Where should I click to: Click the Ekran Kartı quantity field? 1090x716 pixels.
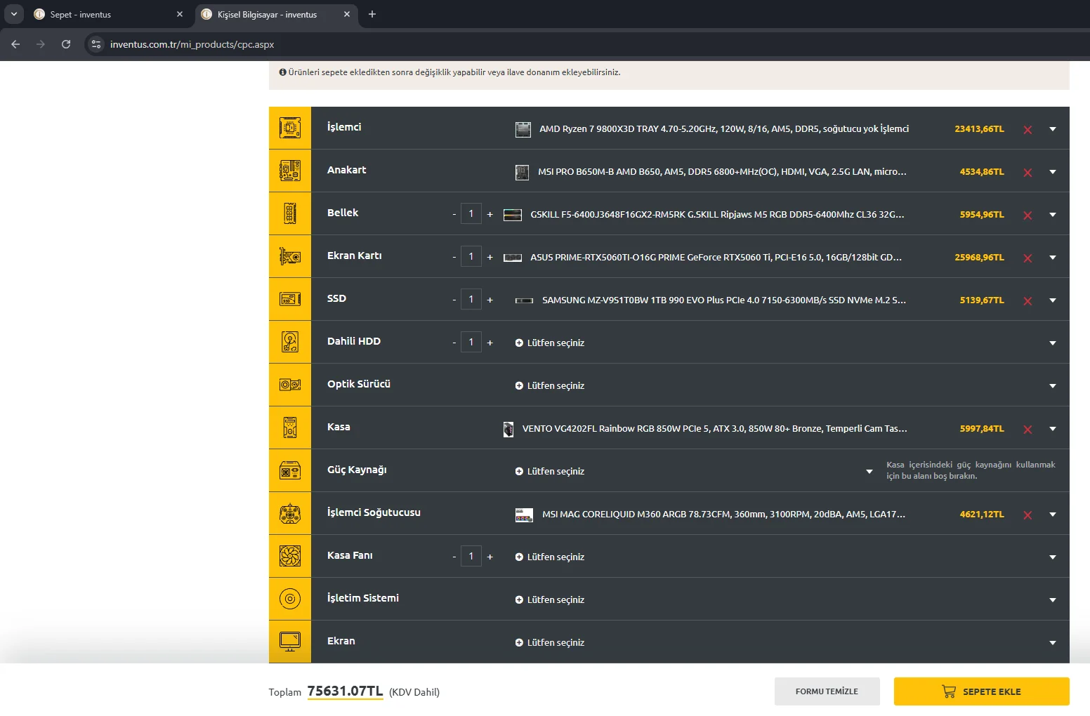point(471,256)
